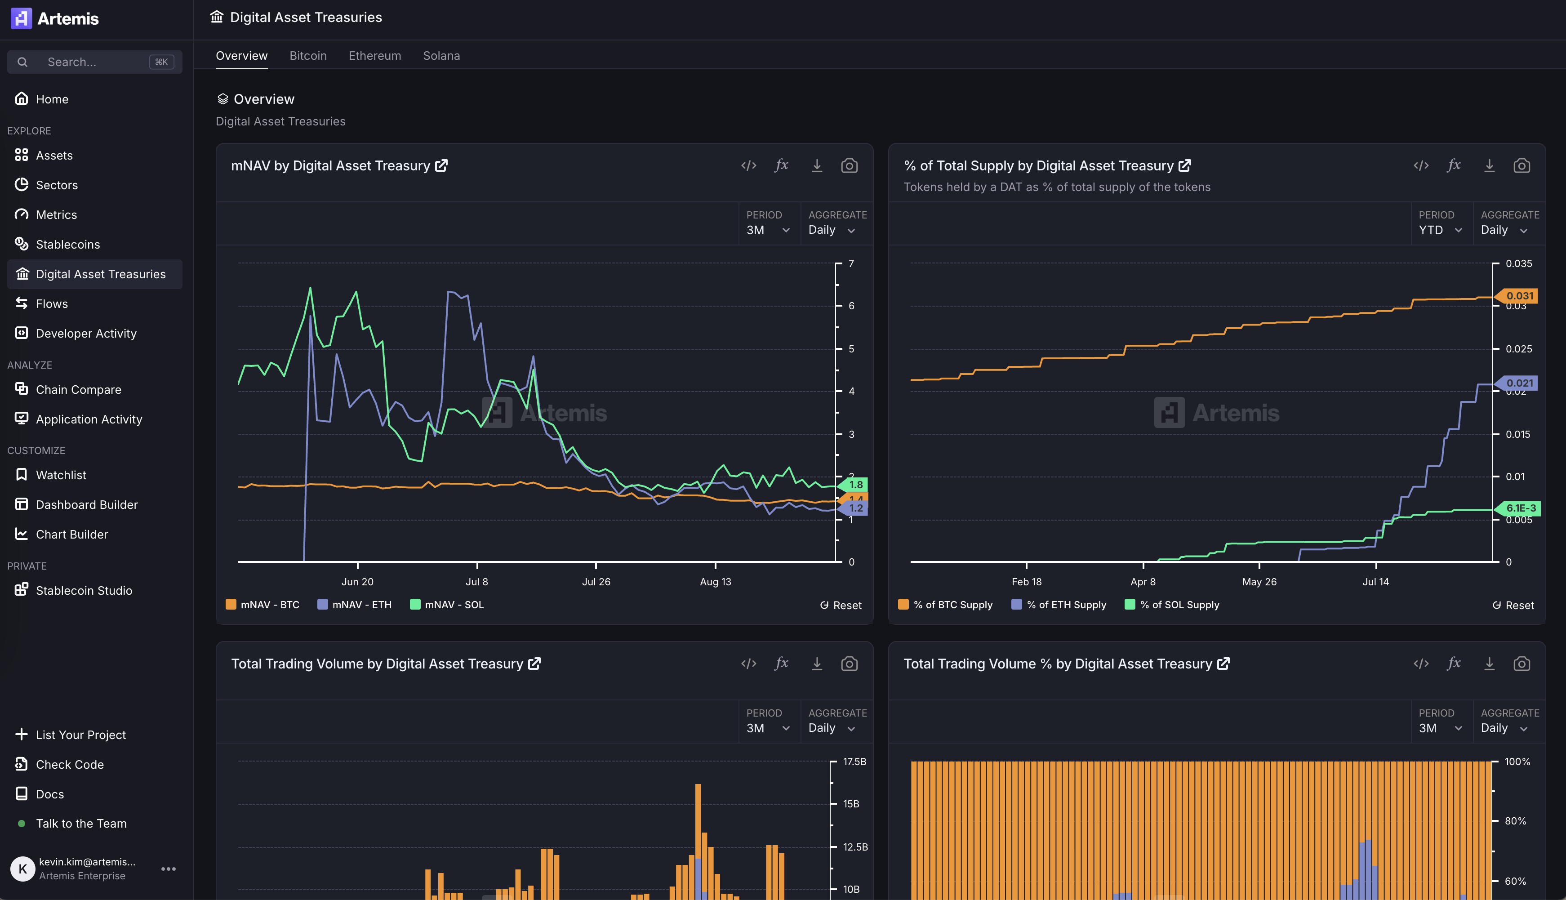Go to Home in the sidebar

pos(94,99)
